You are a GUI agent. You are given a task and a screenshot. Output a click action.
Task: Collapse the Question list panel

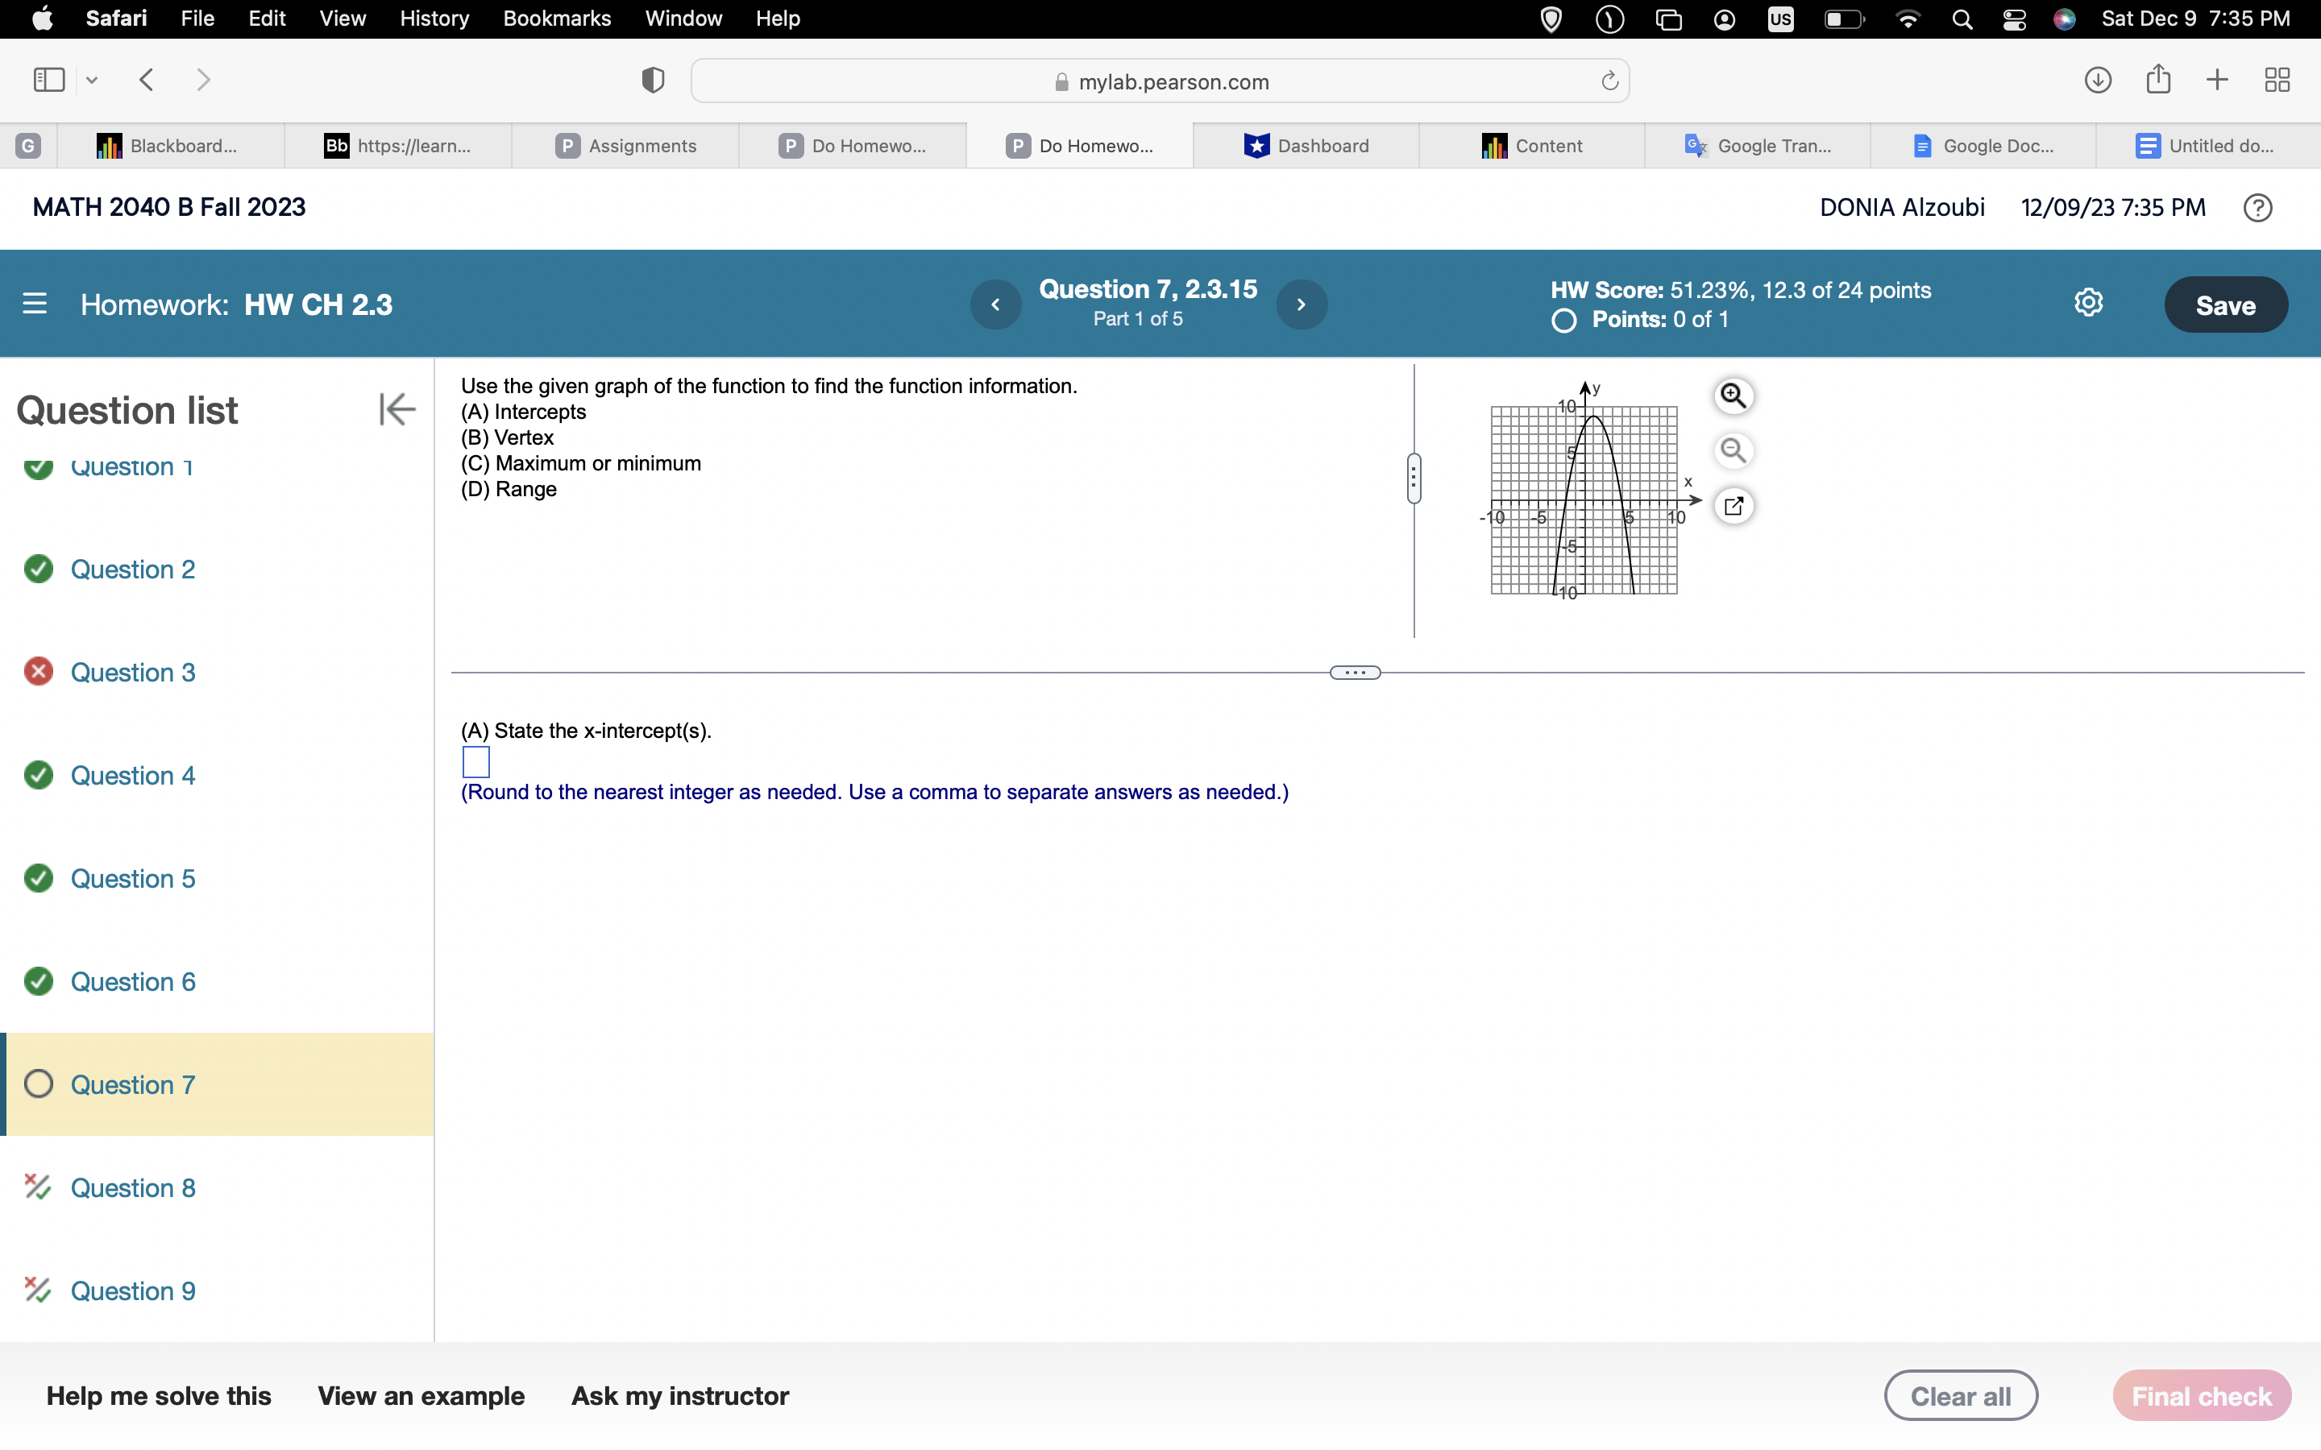coord(397,409)
